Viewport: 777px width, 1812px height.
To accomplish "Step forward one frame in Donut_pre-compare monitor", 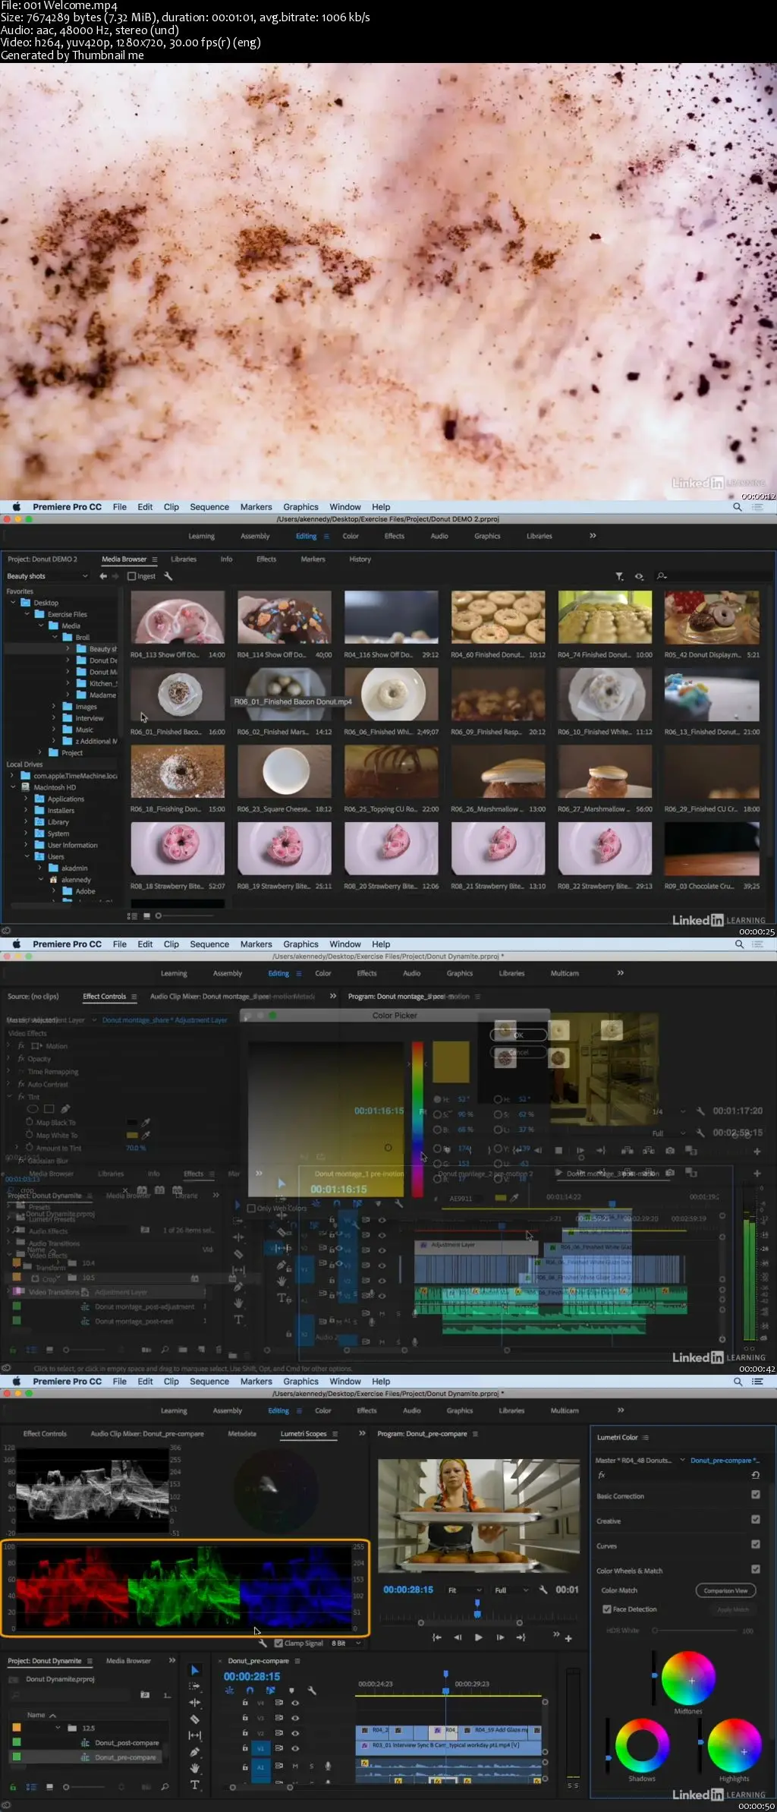I will coord(500,1637).
